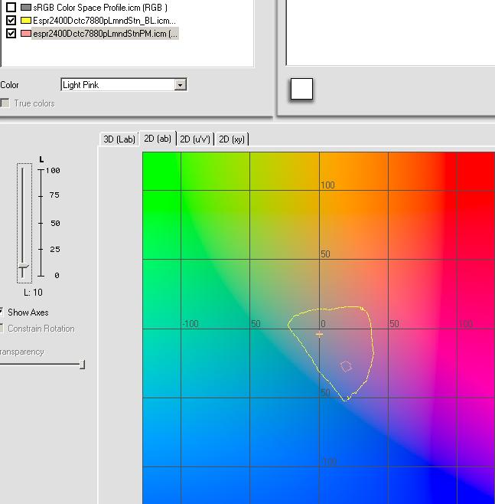Select the sRGB Color Space Profile.icm row

tap(100, 7)
